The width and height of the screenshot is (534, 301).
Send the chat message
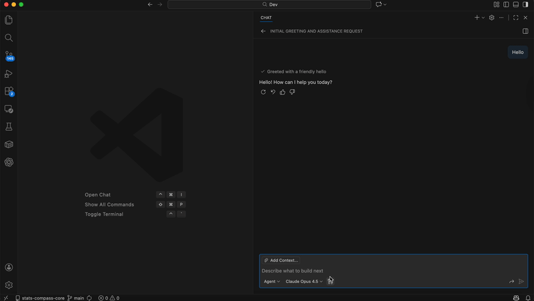[521, 281]
